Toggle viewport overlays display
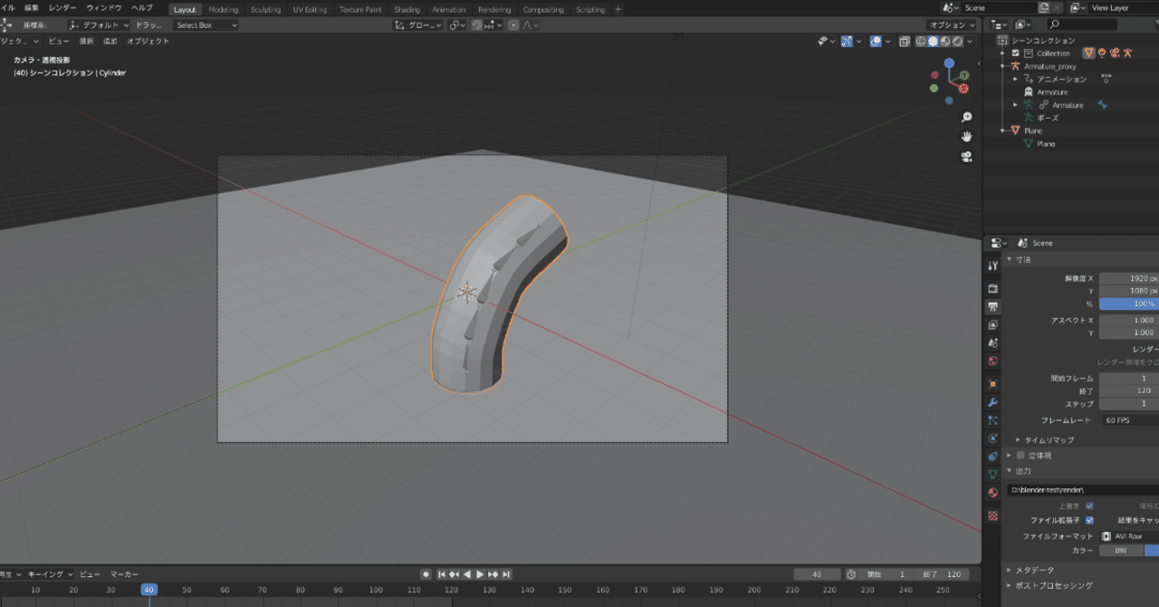This screenshot has width=1159, height=607. tap(876, 41)
